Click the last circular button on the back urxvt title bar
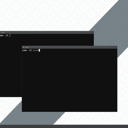 coord(92,32)
